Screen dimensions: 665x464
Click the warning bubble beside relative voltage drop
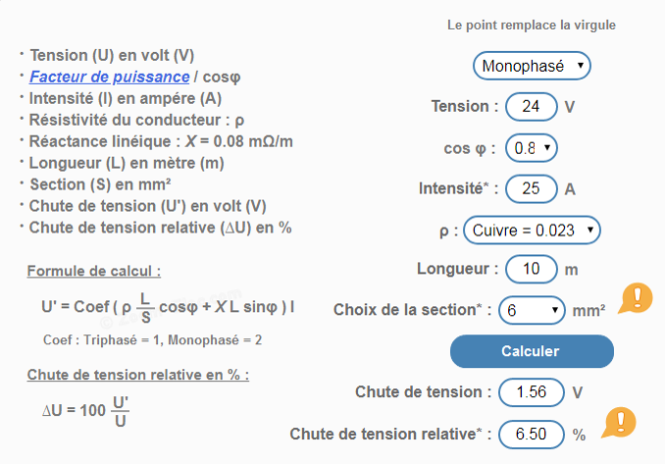(x=619, y=423)
